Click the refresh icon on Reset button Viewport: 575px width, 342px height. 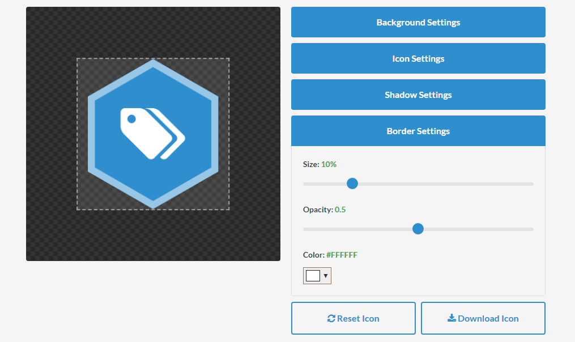[x=331, y=318]
